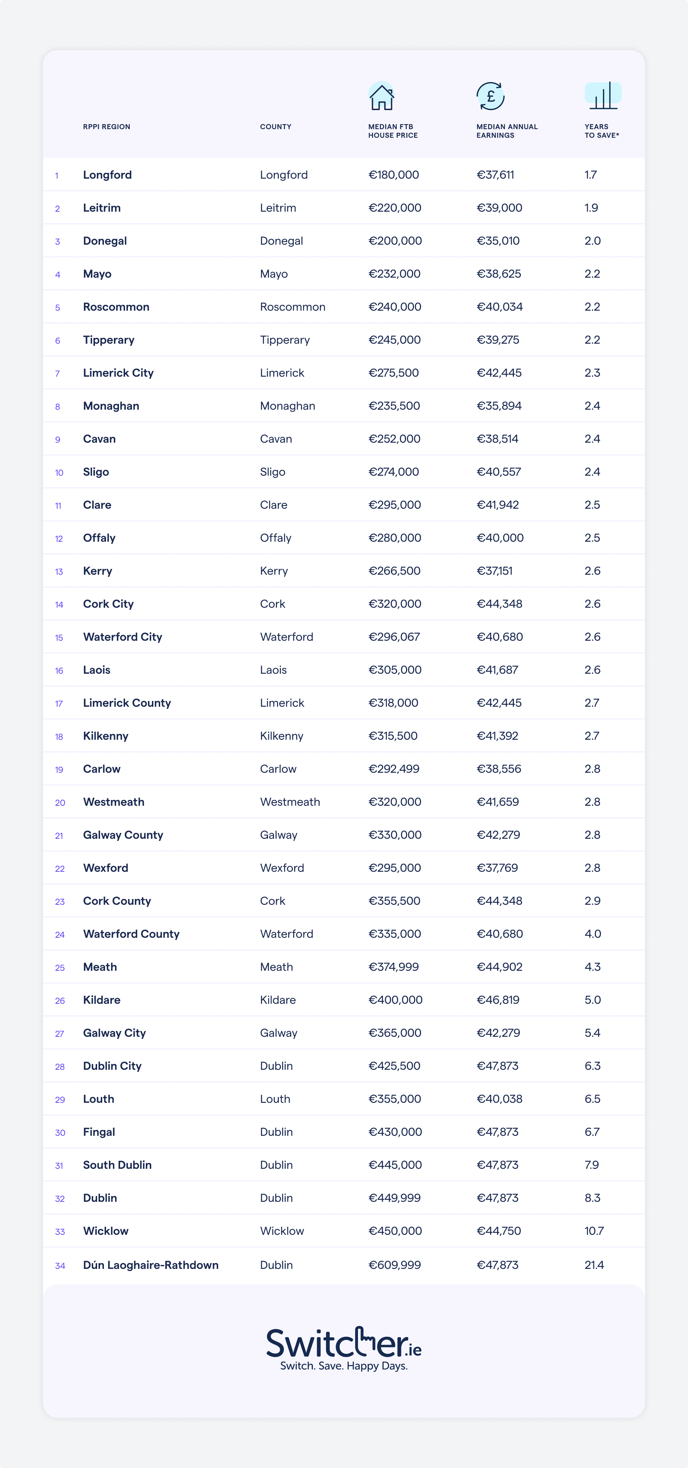688x1468 pixels.
Task: Click the €609,999 house price value
Action: (395, 1265)
